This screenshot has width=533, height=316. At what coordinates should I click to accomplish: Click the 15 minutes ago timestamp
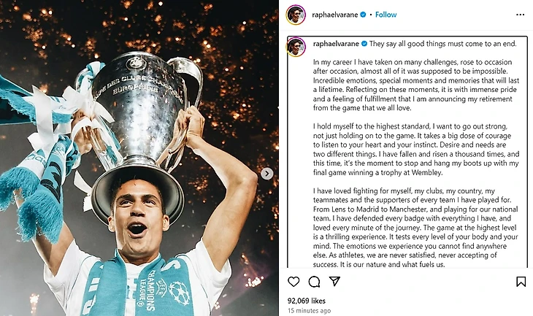point(310,310)
